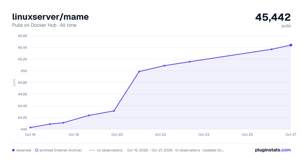Click the 45,442 total pulls figure

[x=273, y=17]
